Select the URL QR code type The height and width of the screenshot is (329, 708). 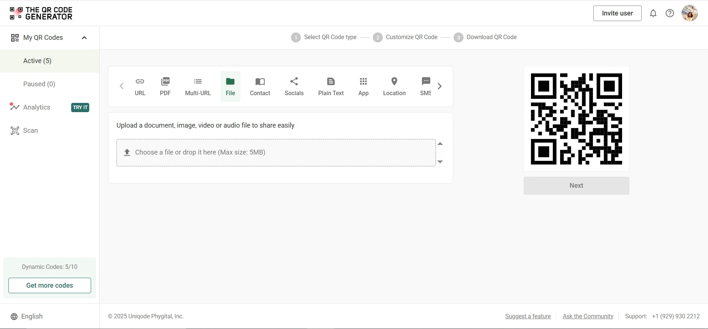(140, 87)
